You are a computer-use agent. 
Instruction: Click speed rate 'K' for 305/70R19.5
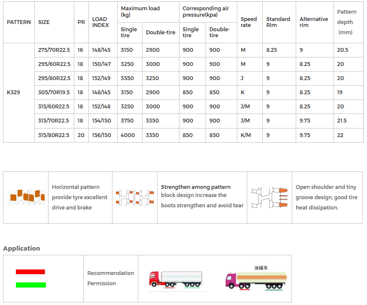click(243, 92)
